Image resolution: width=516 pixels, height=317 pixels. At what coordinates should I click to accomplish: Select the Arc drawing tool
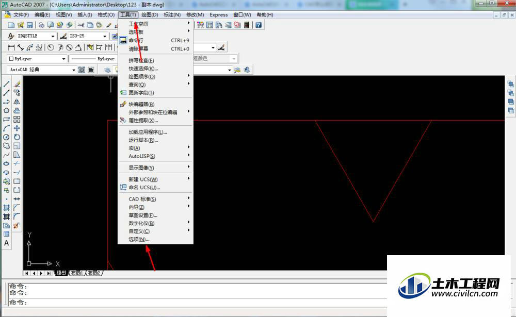[x=6, y=128]
